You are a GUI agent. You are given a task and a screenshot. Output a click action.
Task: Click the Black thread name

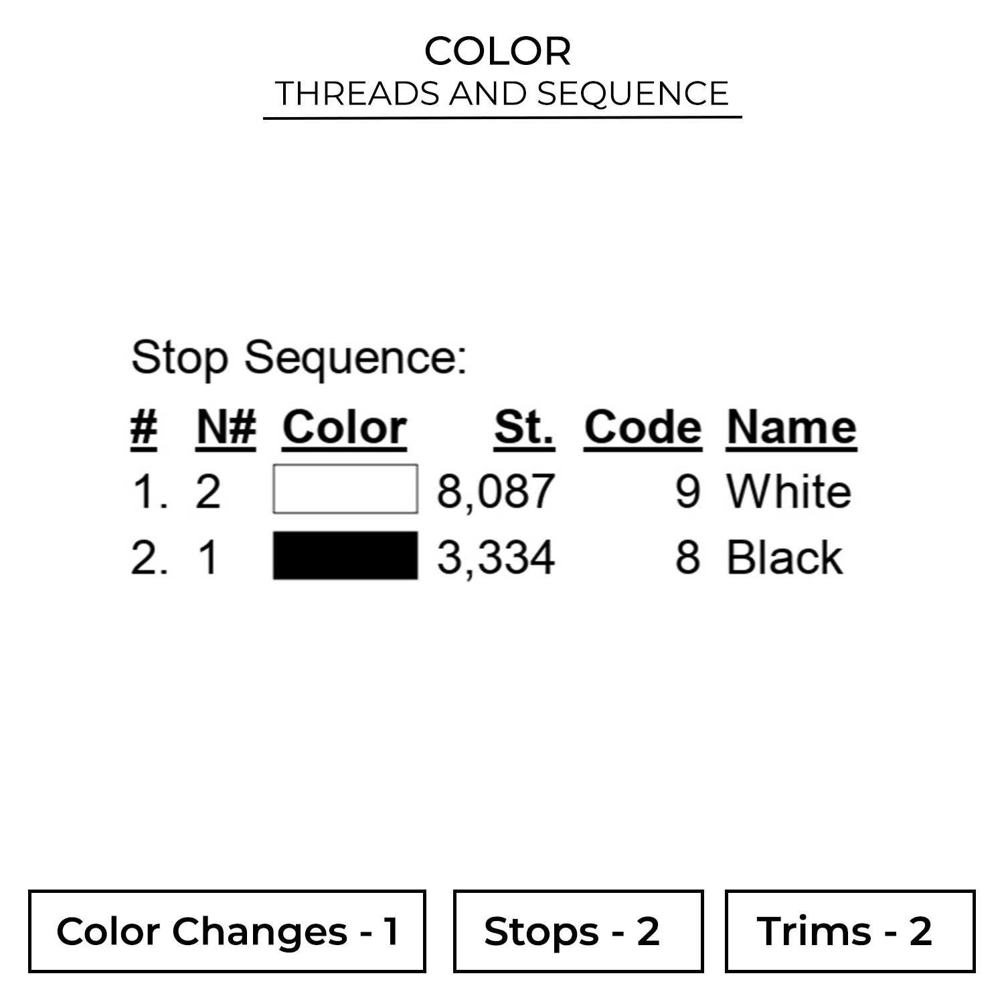coord(784,557)
